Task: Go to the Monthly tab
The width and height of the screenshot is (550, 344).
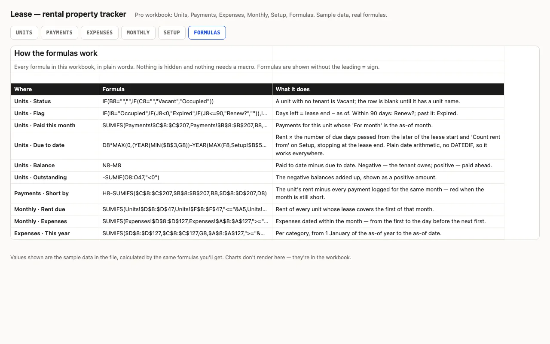Action: click(138, 33)
